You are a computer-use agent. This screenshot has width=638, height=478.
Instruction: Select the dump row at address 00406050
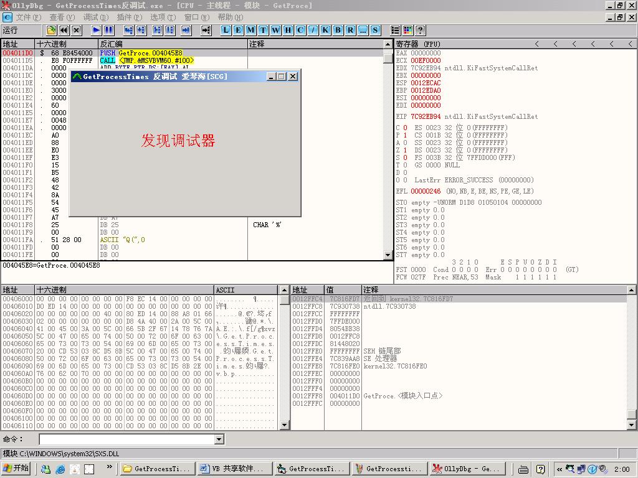[139, 336]
